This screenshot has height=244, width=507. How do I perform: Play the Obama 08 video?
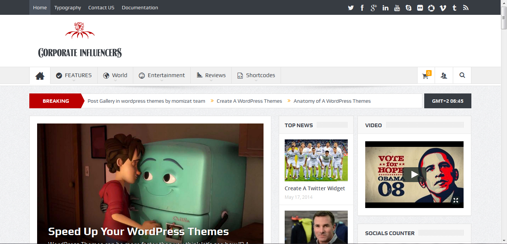[414, 175]
